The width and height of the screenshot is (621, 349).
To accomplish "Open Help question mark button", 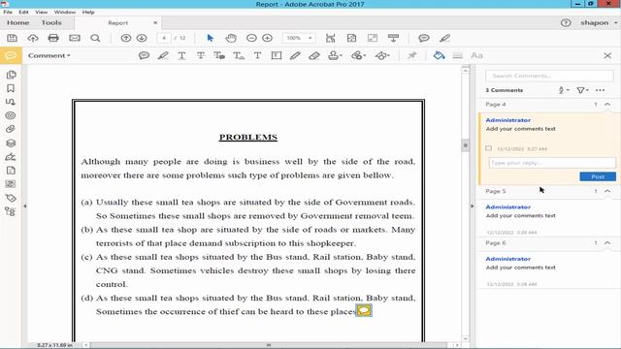I will coord(566,23).
